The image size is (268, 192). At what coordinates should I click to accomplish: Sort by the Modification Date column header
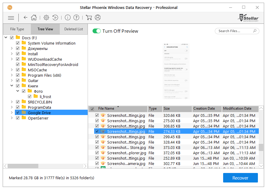[x=240, y=108]
